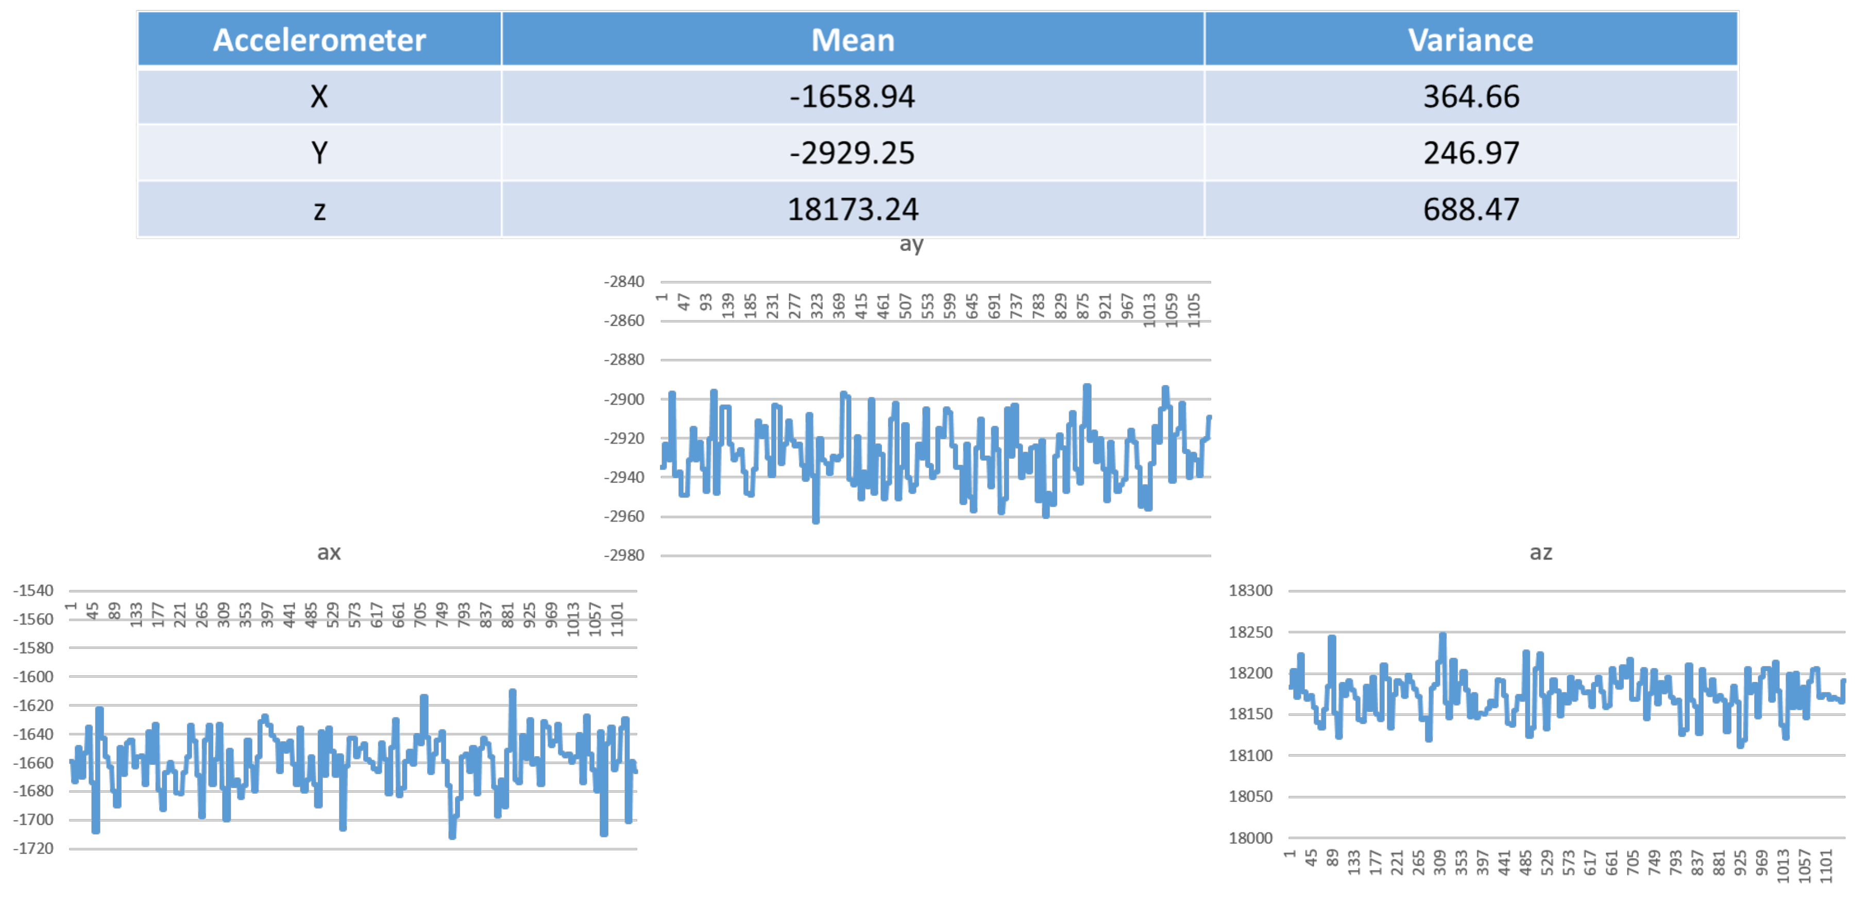
Task: Click the Accelerometer header cell
Action: (x=318, y=40)
